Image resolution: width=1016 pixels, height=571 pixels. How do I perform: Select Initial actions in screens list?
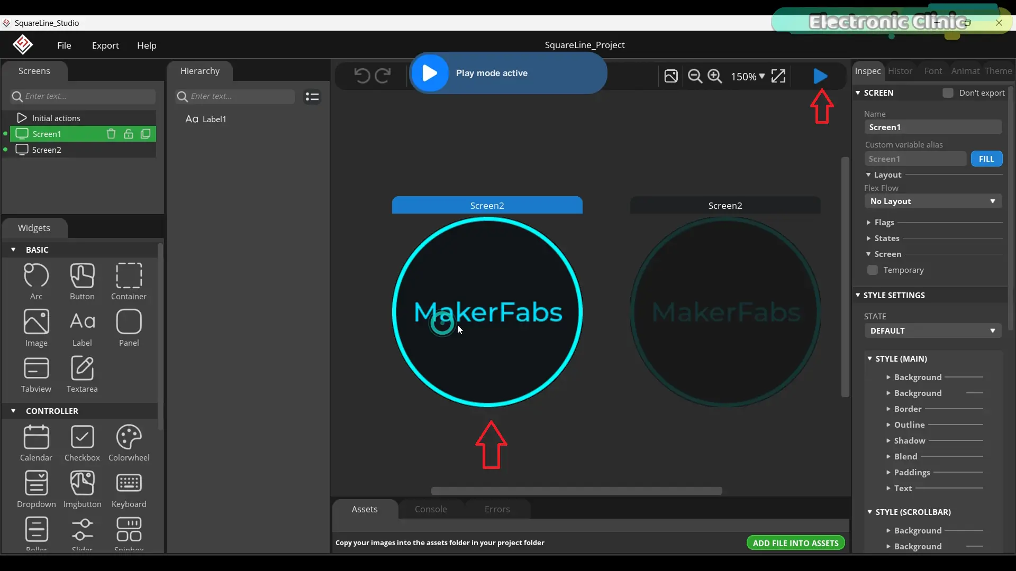click(x=83, y=118)
